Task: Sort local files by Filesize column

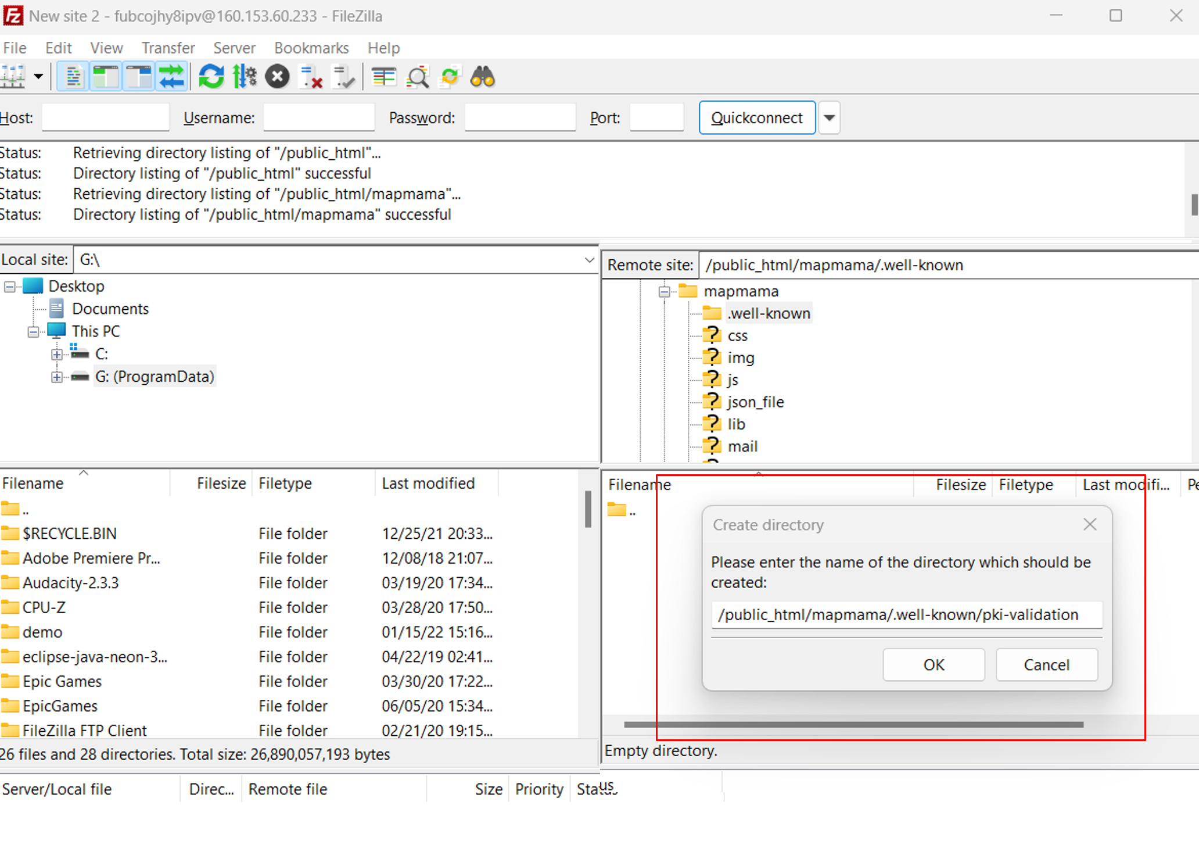Action: (x=211, y=483)
